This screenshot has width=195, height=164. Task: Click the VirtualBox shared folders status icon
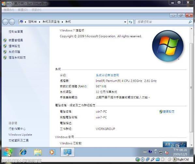pyautogui.click(x=157, y=159)
